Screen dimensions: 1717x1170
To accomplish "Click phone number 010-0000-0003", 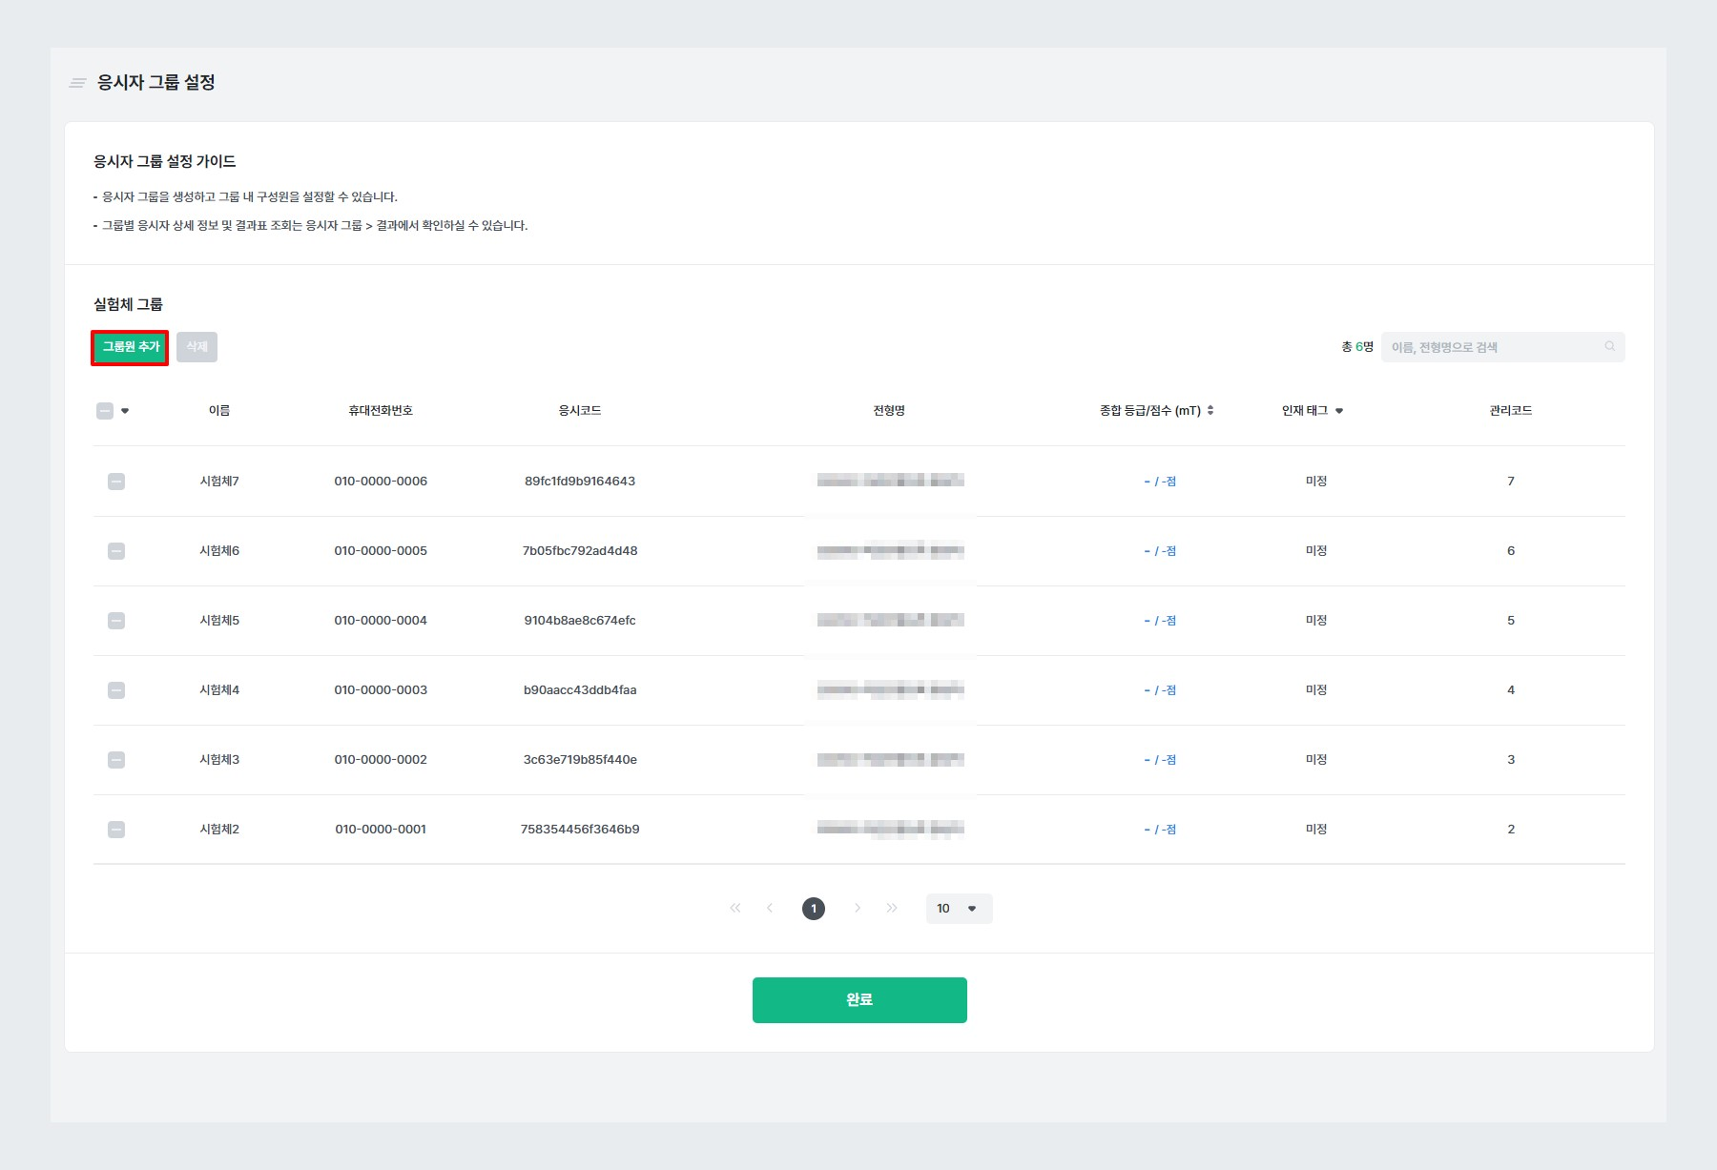I will click(381, 690).
